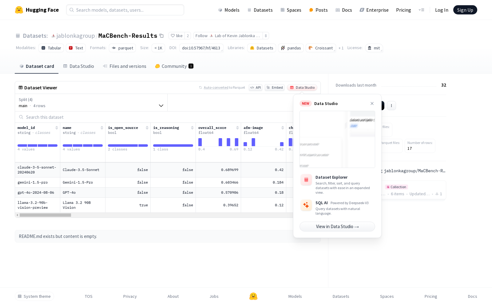
Task: Follow Lab of Kevin Jablonka
Action: coord(228,36)
